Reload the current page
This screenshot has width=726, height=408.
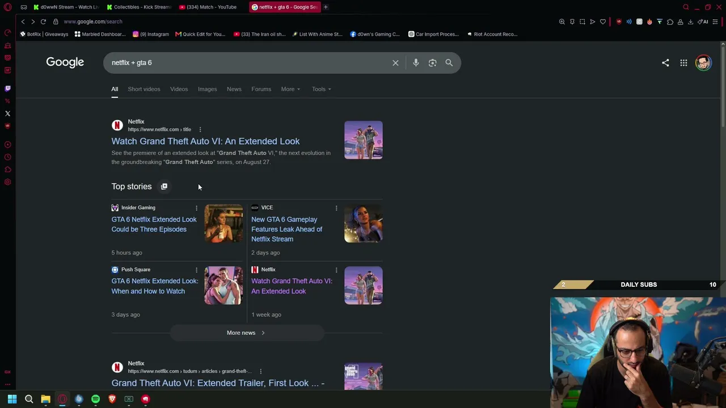tap(43, 22)
